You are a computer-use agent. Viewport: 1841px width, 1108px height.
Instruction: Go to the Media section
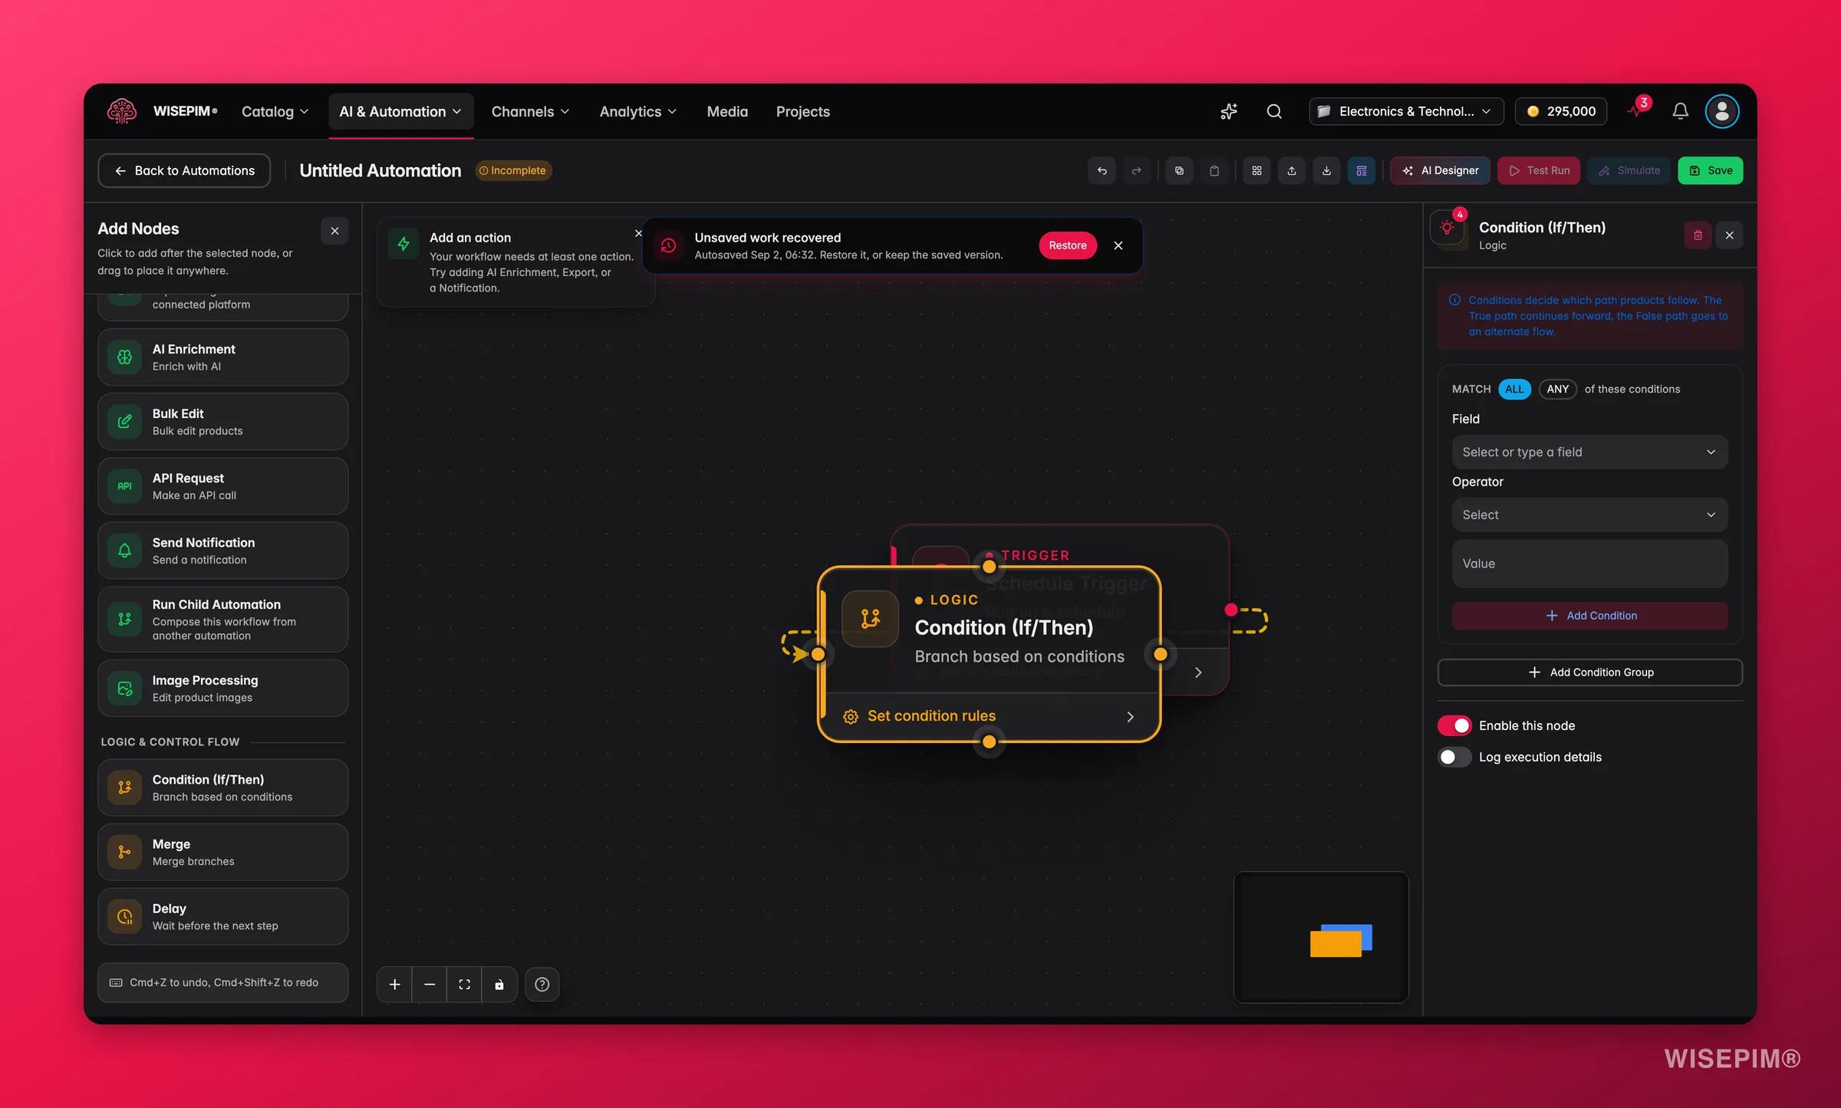727,111
